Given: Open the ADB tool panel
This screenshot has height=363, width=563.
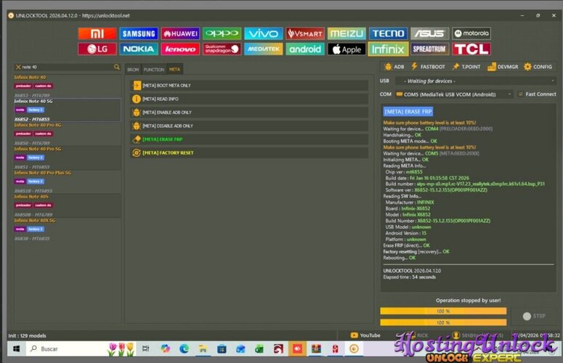Looking at the screenshot, I should [394, 67].
